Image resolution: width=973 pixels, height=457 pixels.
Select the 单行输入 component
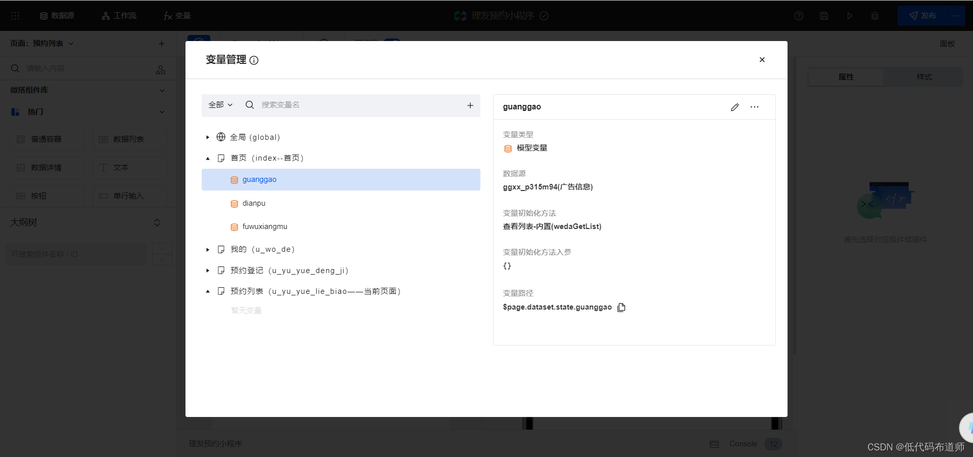(130, 196)
